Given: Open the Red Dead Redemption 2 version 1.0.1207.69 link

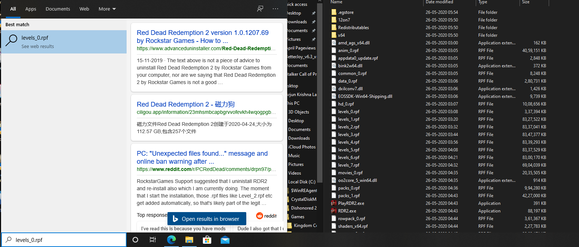Looking at the screenshot, I should (202, 36).
